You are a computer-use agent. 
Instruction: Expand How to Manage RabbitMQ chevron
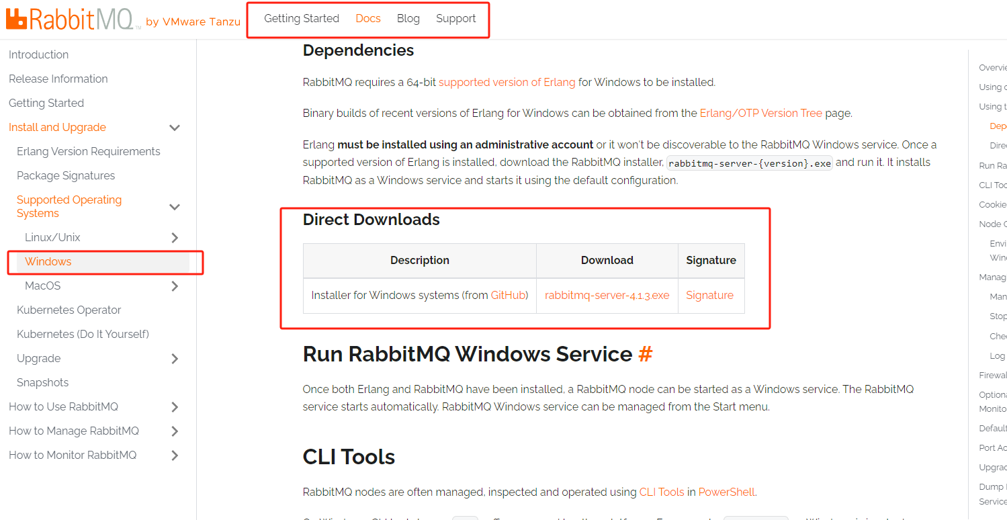point(175,431)
